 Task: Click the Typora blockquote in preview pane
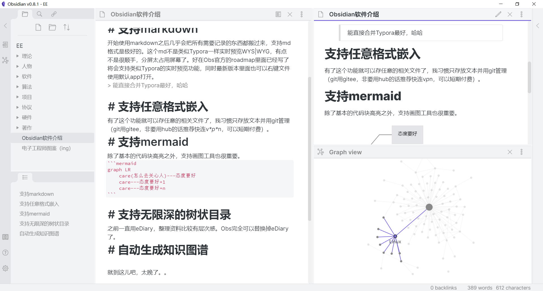coord(421,33)
